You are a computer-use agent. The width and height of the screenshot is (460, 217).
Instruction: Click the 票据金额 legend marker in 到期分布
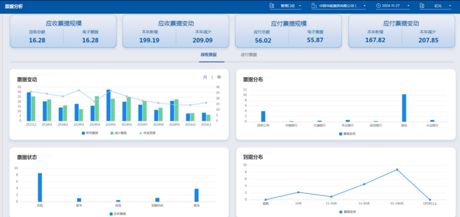coord(341,212)
